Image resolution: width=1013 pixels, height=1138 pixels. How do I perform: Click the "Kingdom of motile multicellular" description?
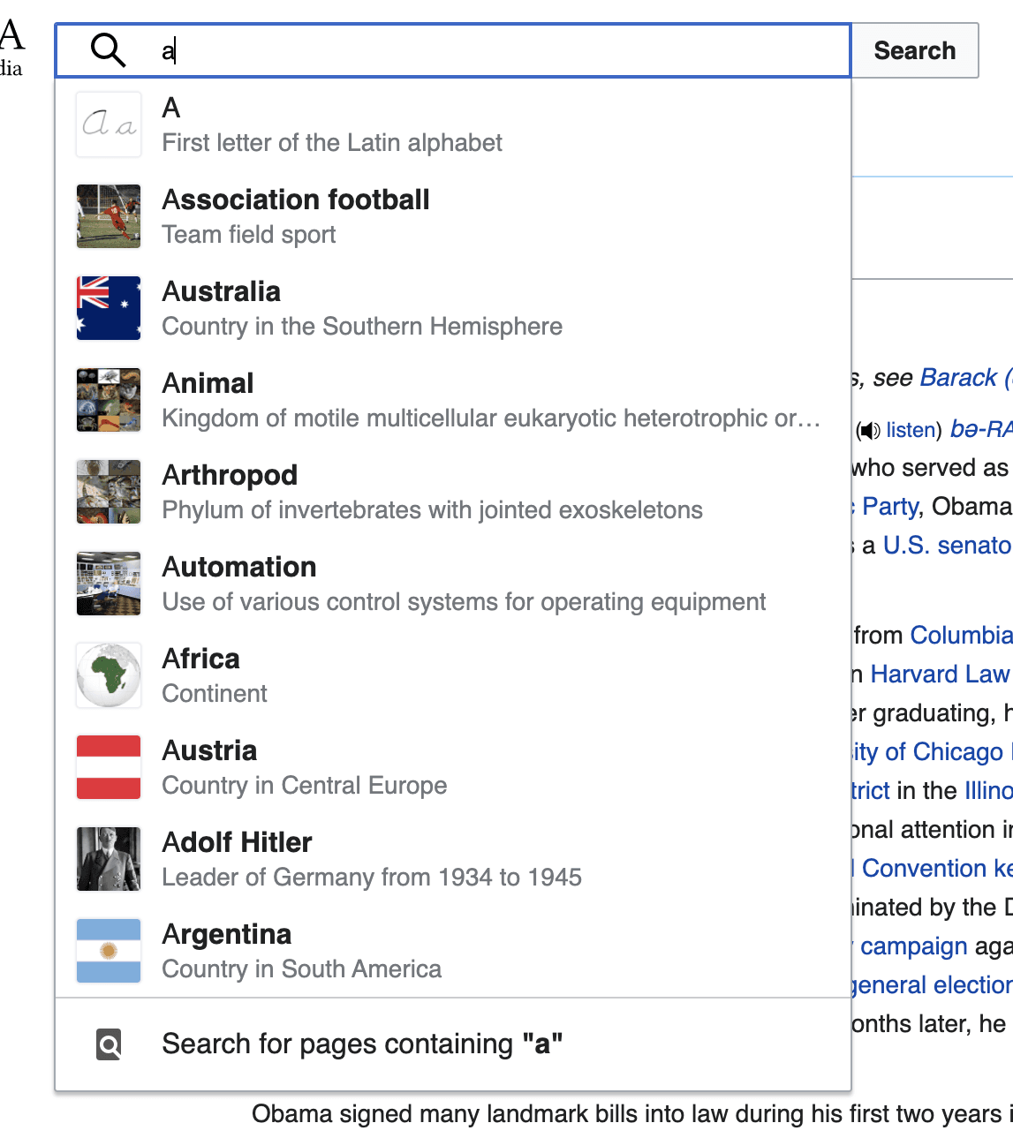pyautogui.click(x=491, y=418)
